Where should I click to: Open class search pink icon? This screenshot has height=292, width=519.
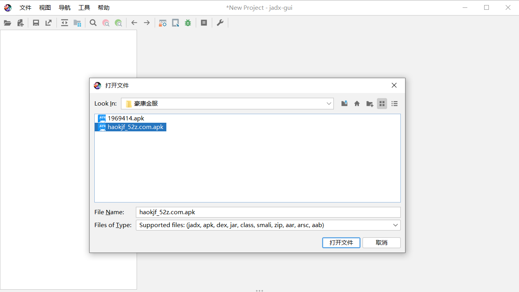click(106, 23)
